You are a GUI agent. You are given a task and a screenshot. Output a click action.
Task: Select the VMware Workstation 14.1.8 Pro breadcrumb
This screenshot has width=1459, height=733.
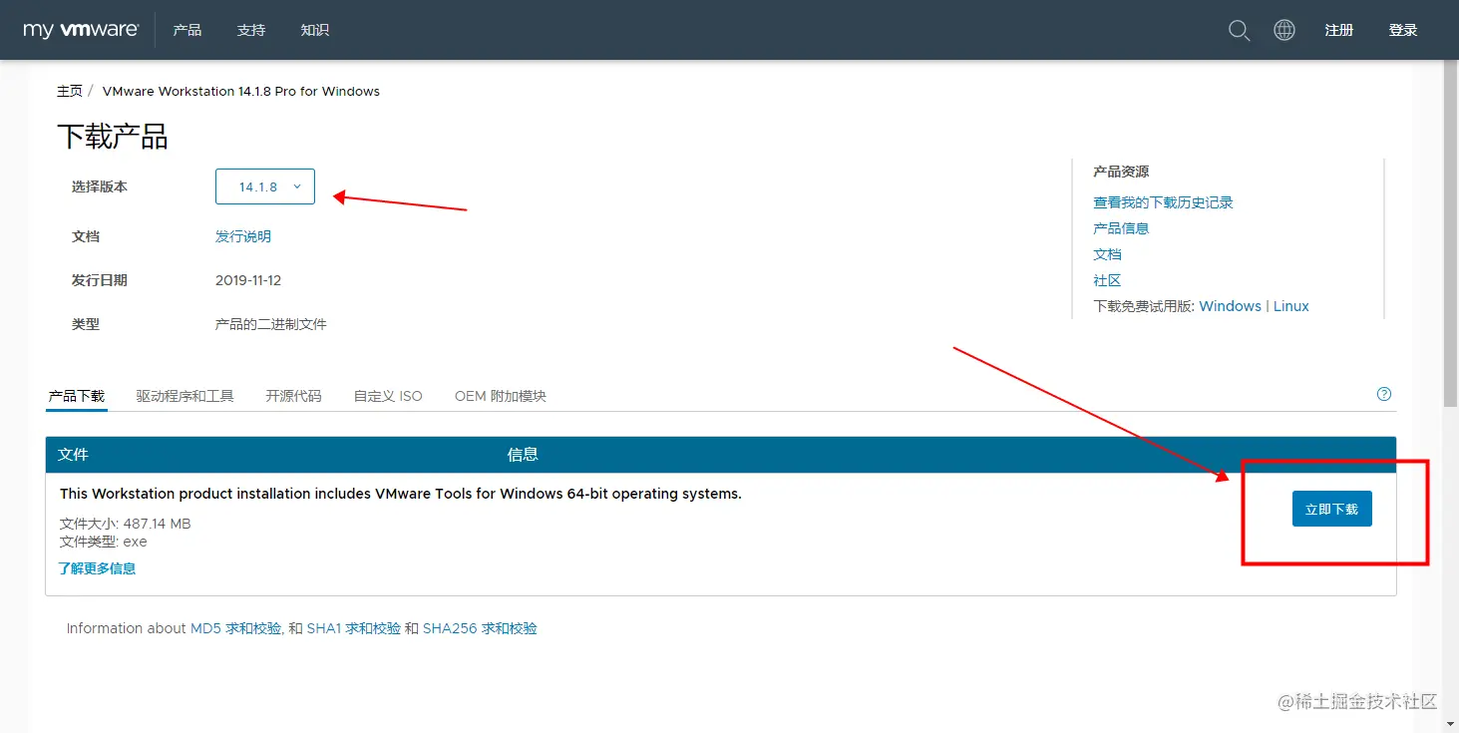241,91
